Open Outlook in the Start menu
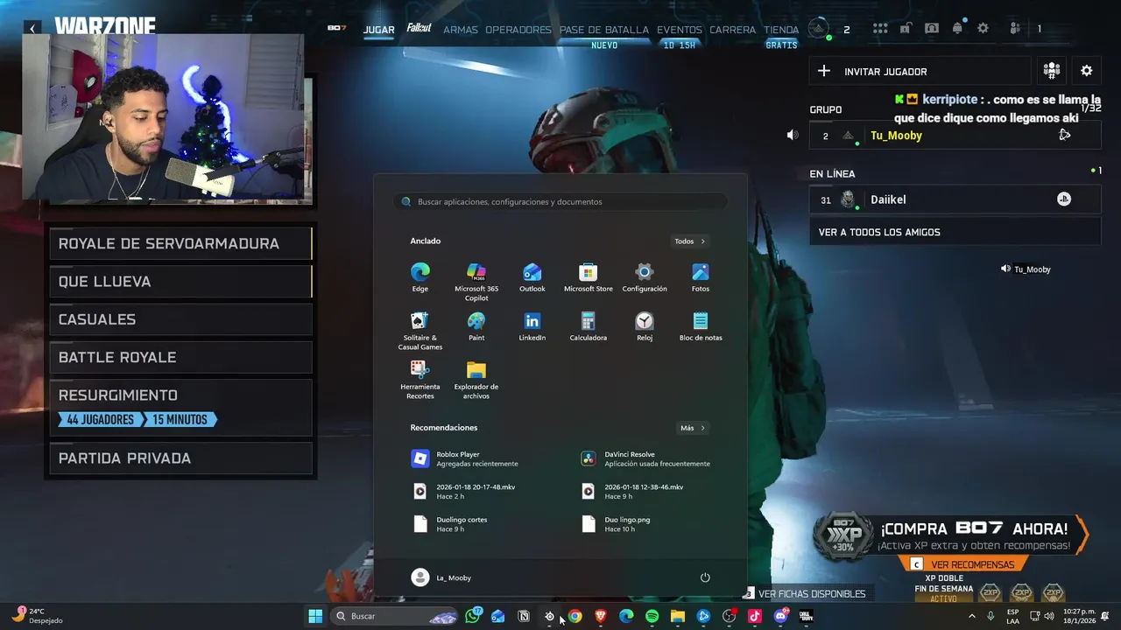Viewport: 1121px width, 630px height. (x=532, y=276)
